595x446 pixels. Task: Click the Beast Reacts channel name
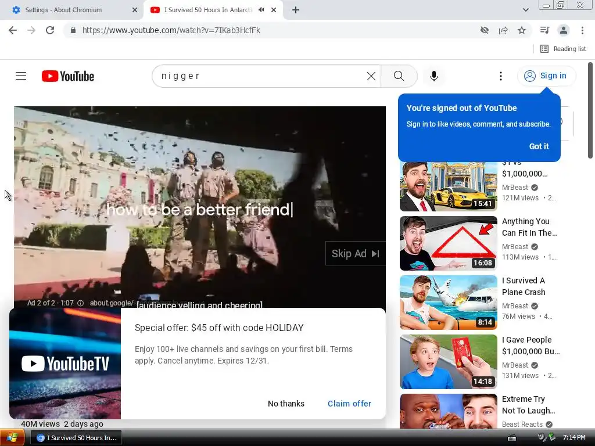coord(522,425)
